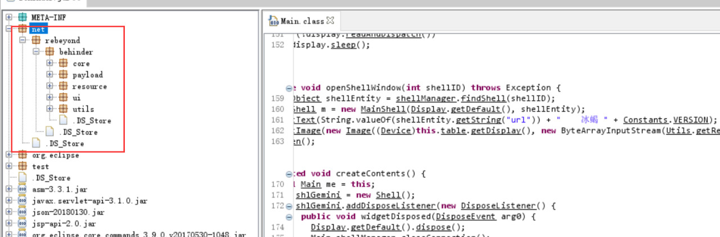Click the test package icon
This screenshot has height=237, width=720.
(22, 166)
